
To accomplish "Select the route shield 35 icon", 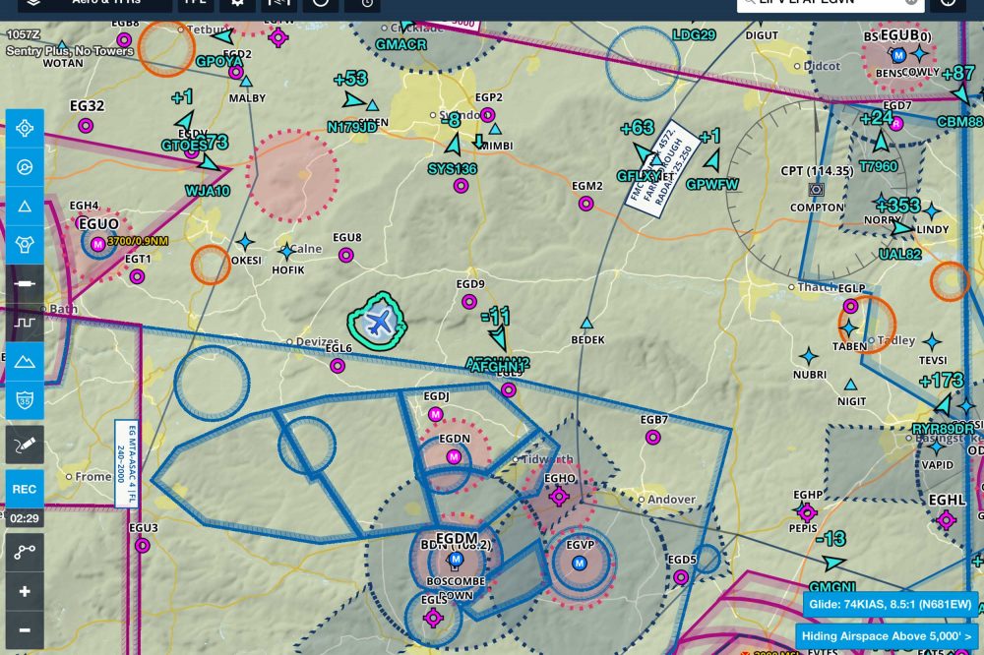I will click(25, 399).
